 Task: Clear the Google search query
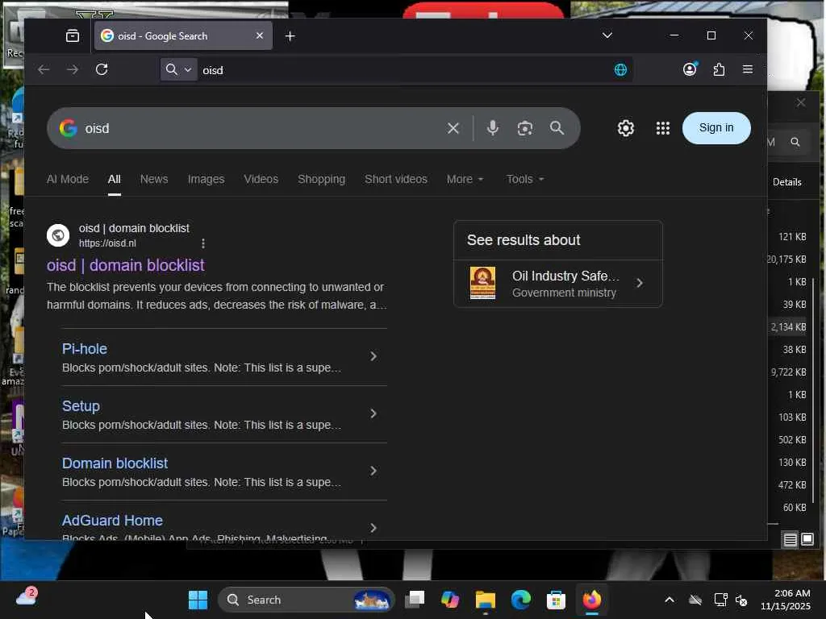[453, 128]
